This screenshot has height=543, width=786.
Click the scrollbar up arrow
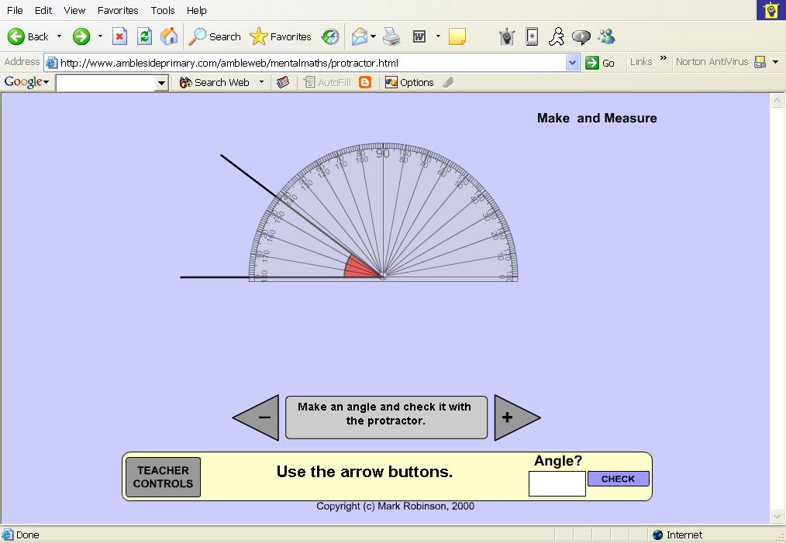point(777,101)
